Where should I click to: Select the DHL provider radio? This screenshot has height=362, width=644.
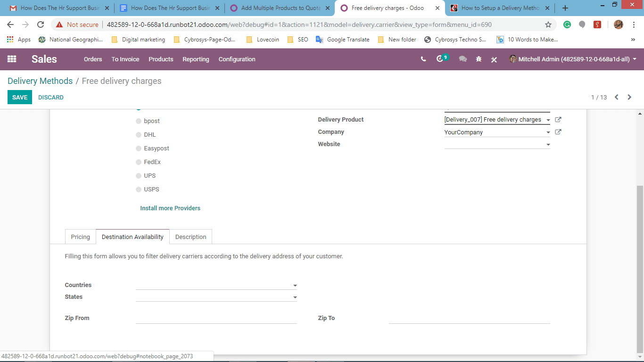point(139,135)
